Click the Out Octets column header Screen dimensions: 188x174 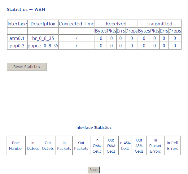click(x=48, y=146)
